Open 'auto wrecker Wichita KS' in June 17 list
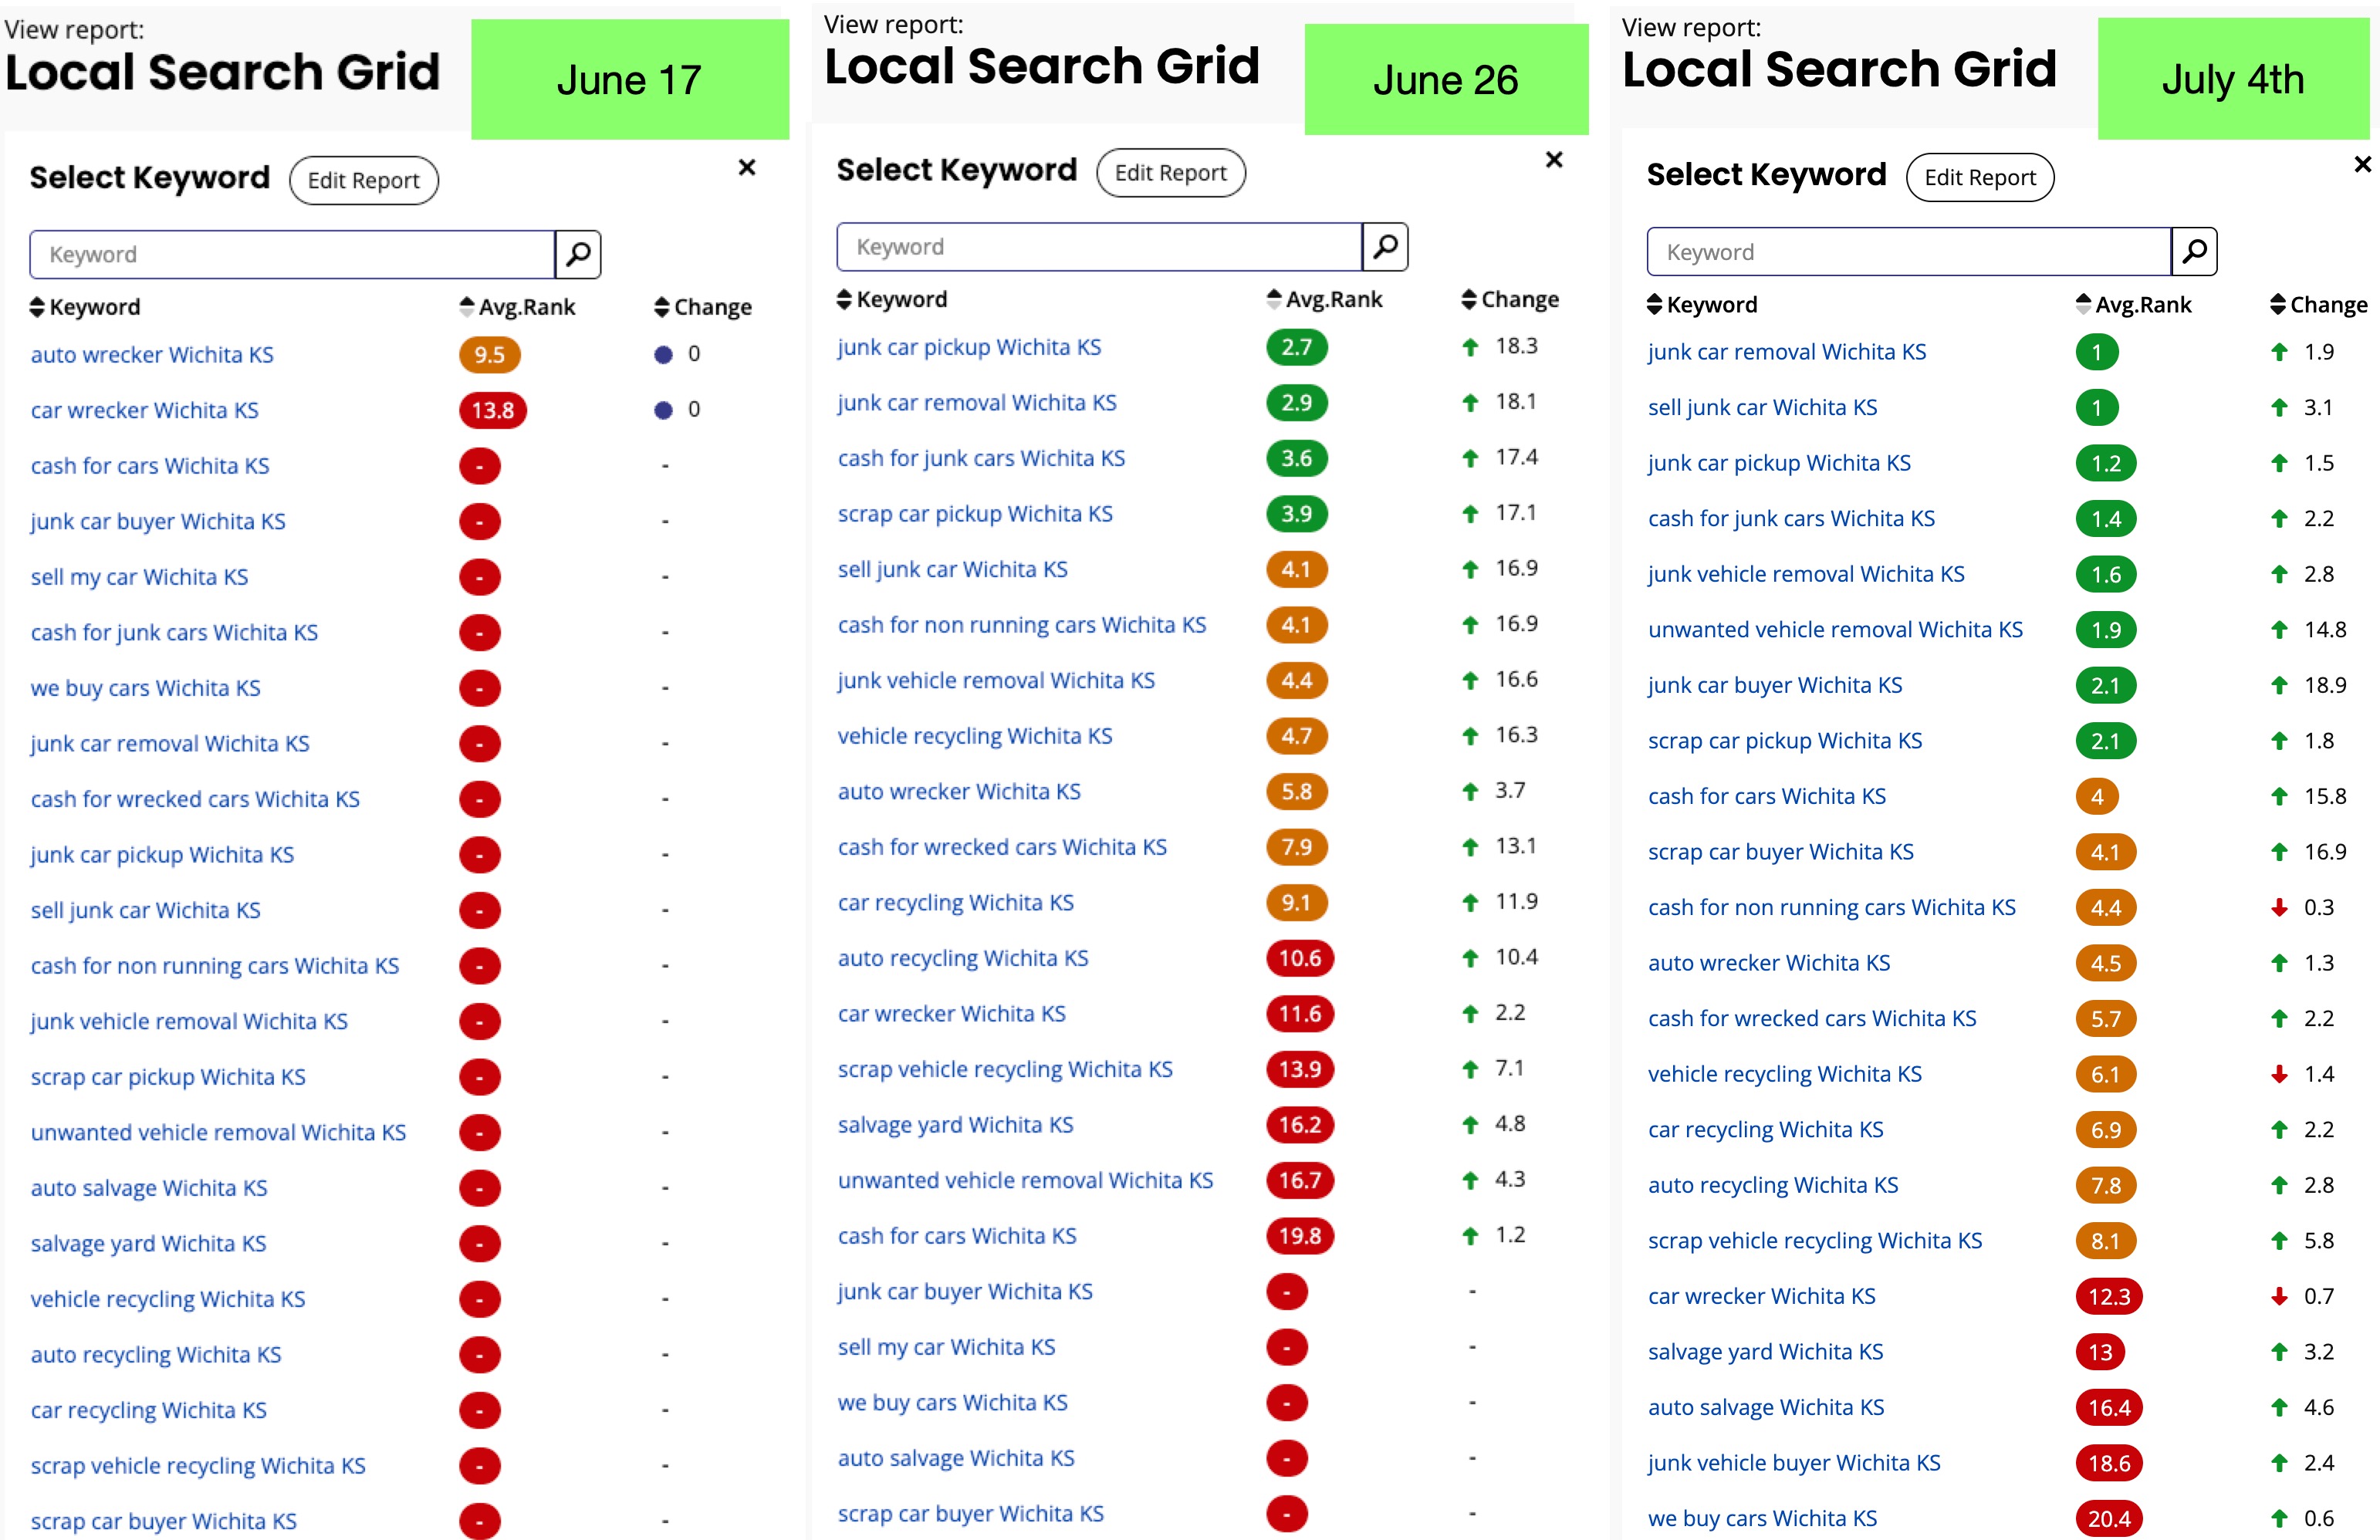Viewport: 2380px width, 1540px height. click(x=152, y=354)
